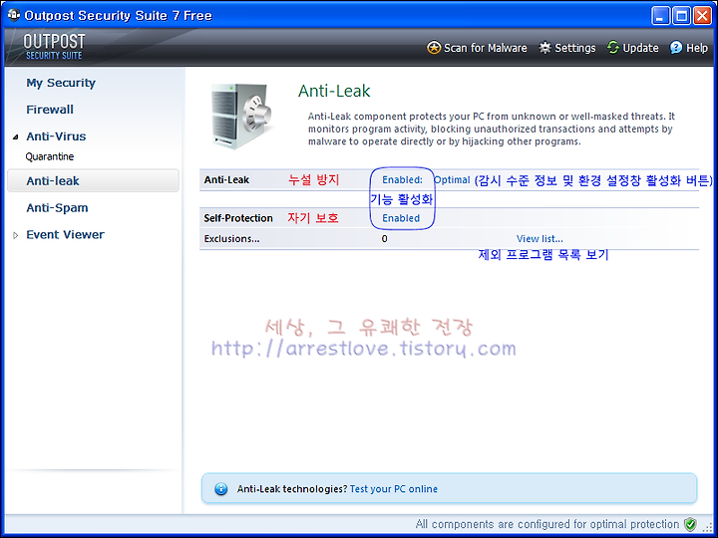Open Quarantine under Anti-Virus
Image resolution: width=718 pixels, height=538 pixels.
point(50,156)
